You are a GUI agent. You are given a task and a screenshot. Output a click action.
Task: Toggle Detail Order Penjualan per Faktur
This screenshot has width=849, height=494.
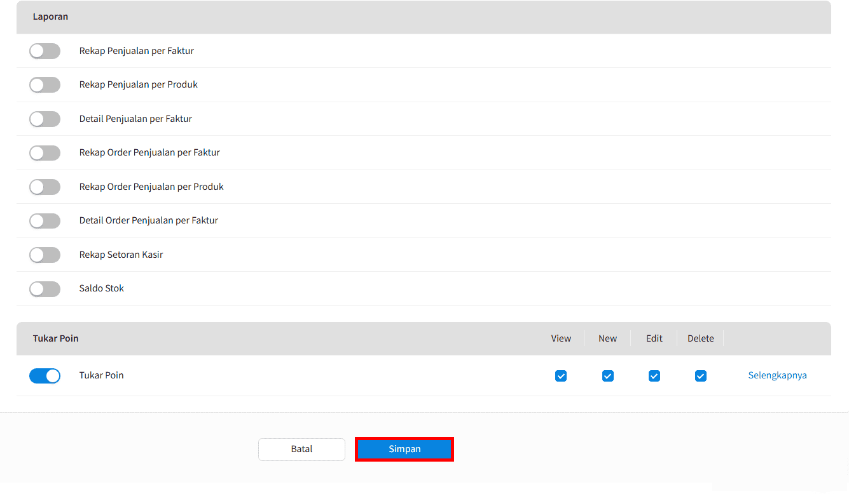point(45,221)
